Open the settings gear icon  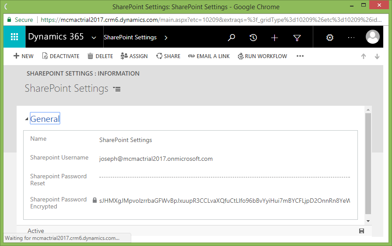tap(330, 38)
